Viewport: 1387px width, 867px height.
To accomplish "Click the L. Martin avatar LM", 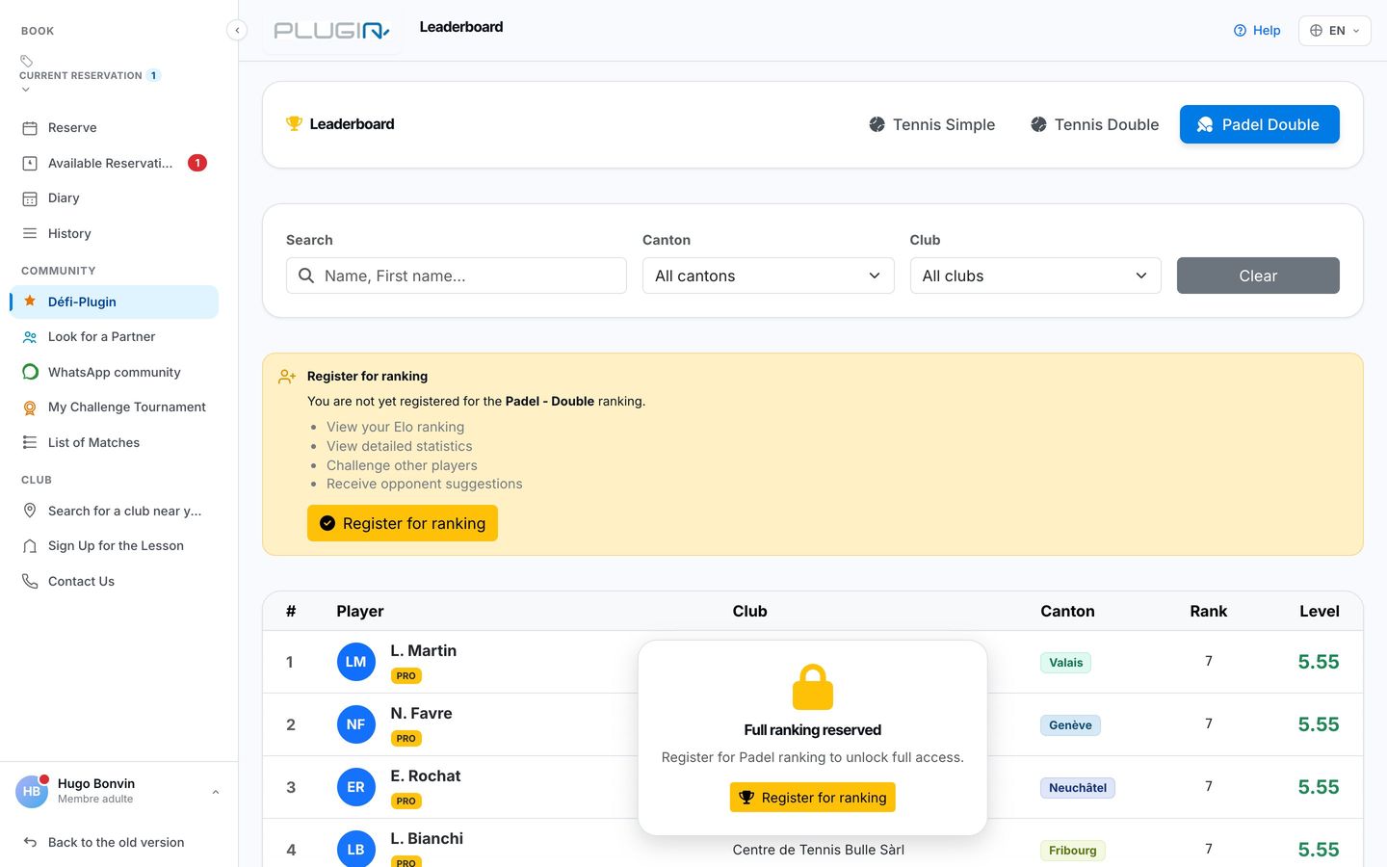I will [x=355, y=662].
